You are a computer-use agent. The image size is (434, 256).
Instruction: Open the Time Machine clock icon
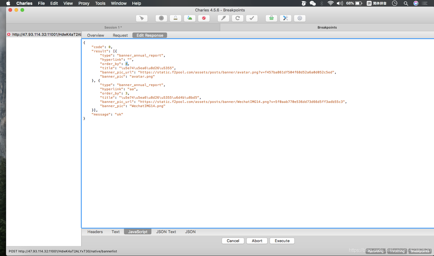[394, 3]
